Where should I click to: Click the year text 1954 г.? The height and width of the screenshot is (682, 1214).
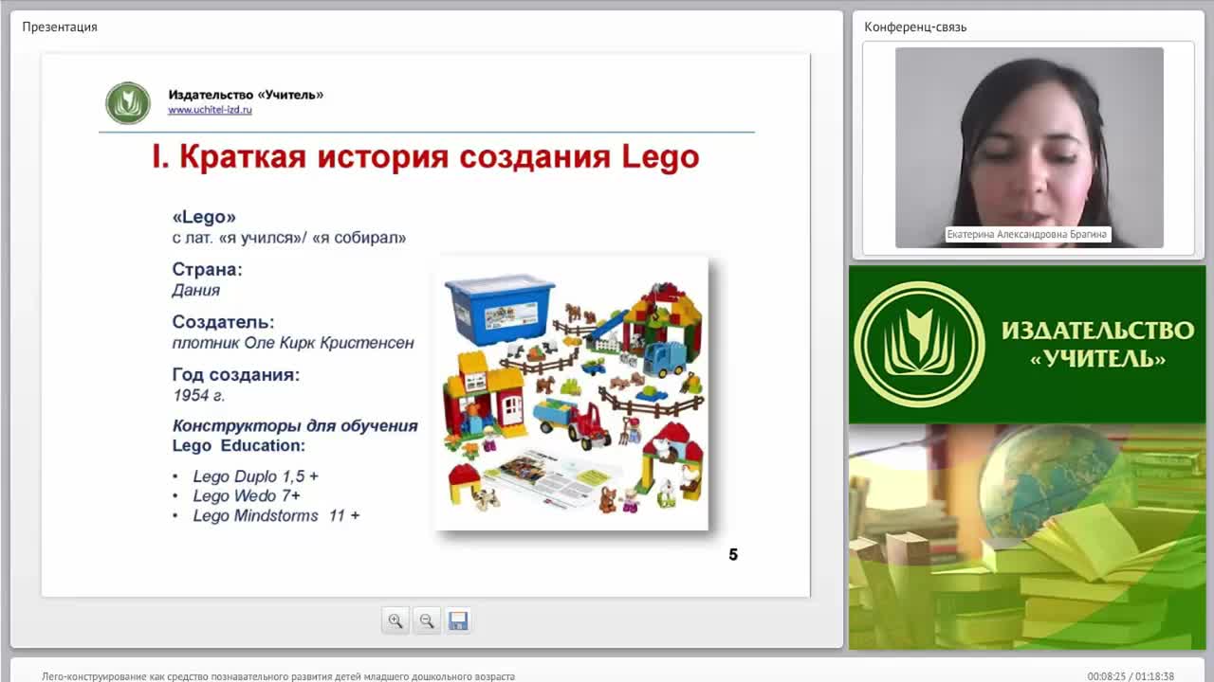tap(198, 395)
